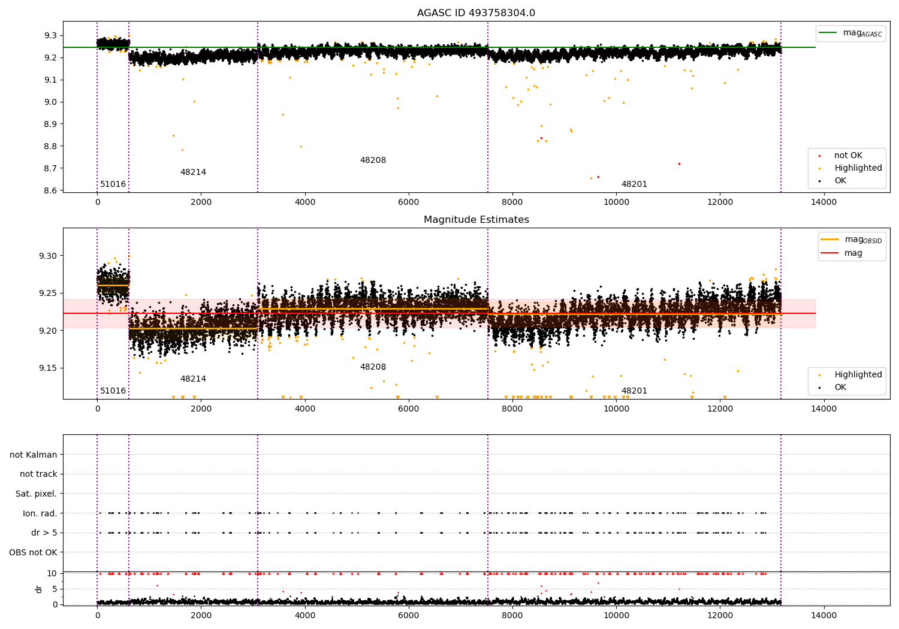Viewport: 899px width, 629px height.
Task: Click the rotated 'dr' y-axis label
Action: [39, 589]
